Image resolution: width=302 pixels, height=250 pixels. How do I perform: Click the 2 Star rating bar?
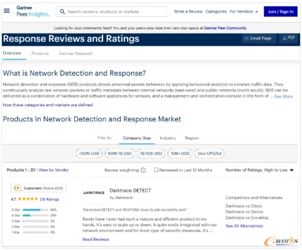click(36, 227)
